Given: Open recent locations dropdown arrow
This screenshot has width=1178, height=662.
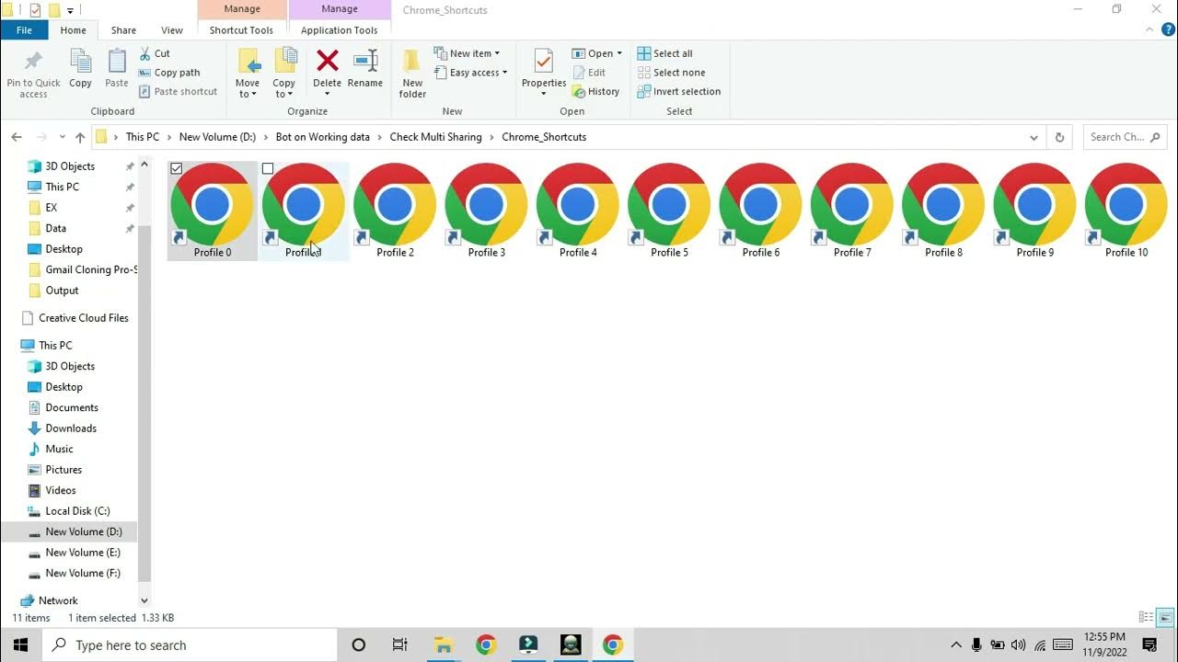Looking at the screenshot, I should [62, 137].
